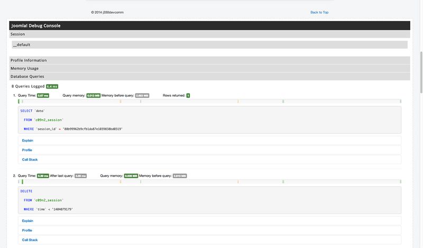
Task: Collapse the Database Queries section
Action: (x=27, y=77)
